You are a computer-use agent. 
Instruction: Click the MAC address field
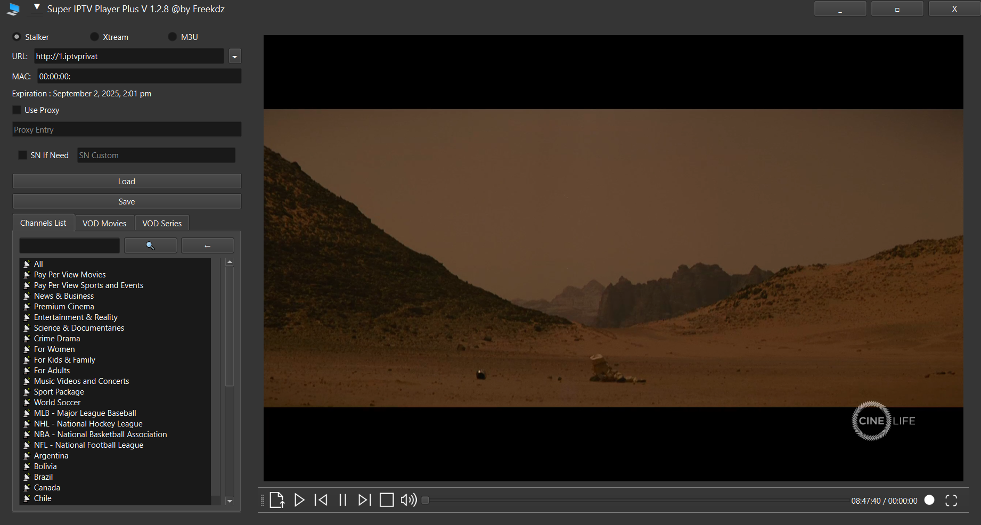coord(139,76)
